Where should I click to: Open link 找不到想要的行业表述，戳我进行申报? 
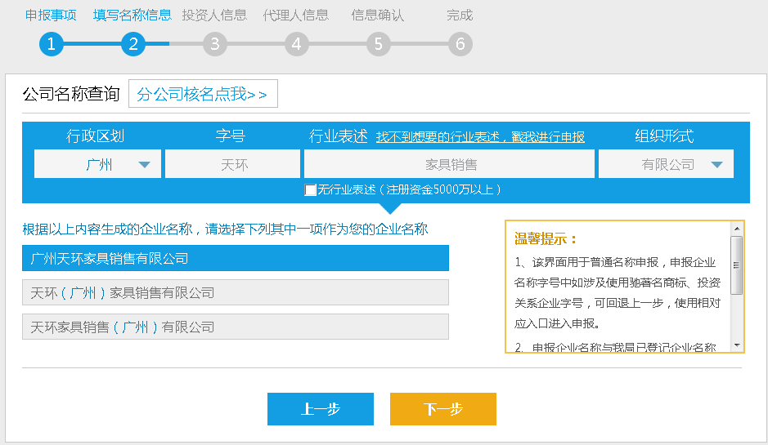click(x=480, y=137)
